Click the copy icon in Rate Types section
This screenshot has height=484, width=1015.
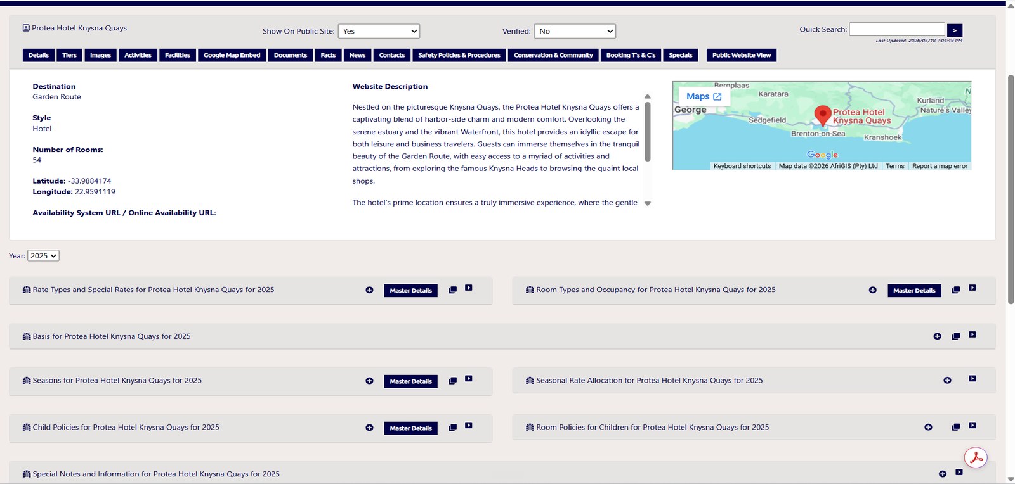click(x=452, y=290)
